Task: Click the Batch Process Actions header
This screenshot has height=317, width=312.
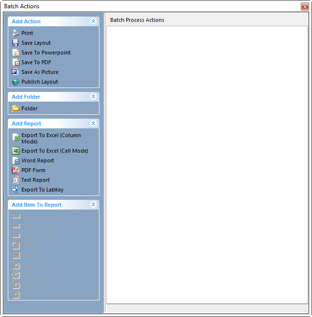Action: point(137,20)
